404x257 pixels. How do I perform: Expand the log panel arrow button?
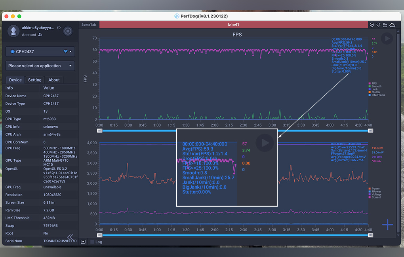pyautogui.click(x=83, y=242)
